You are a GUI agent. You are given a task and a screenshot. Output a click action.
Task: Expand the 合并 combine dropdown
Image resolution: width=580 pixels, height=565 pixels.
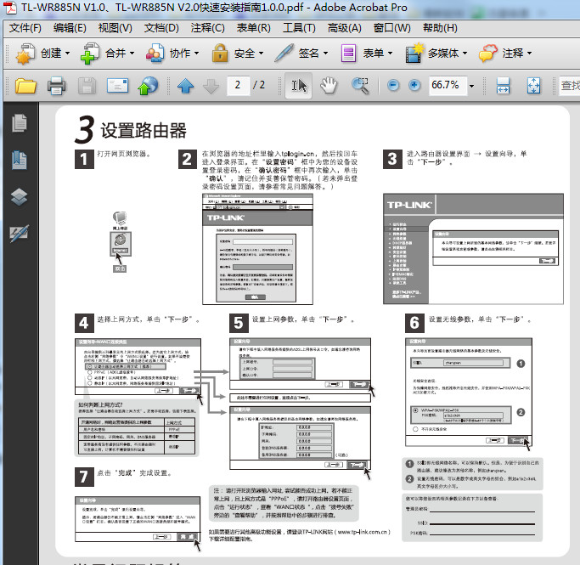132,54
